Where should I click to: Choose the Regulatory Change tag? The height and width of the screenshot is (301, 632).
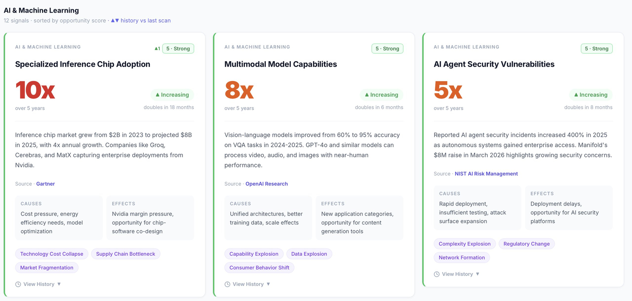pos(527,244)
